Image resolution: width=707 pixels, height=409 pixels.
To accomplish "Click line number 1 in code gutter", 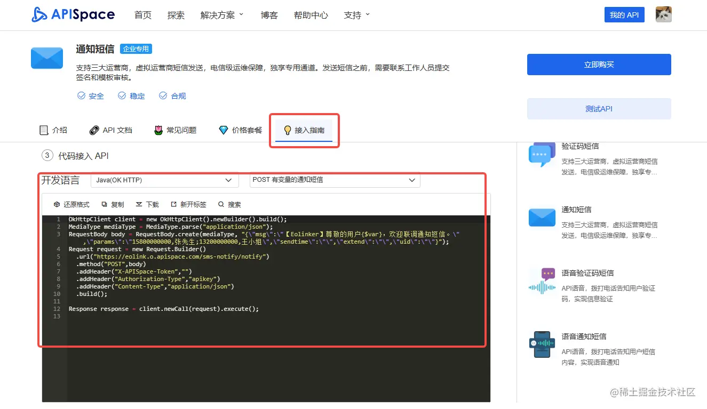I will pyautogui.click(x=59, y=219).
